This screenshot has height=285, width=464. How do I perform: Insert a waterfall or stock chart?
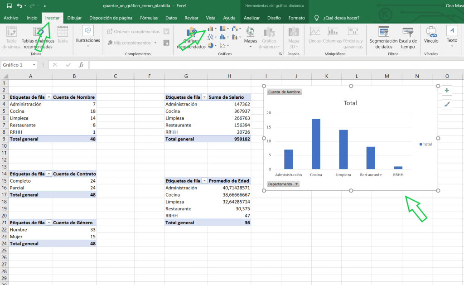236,29
